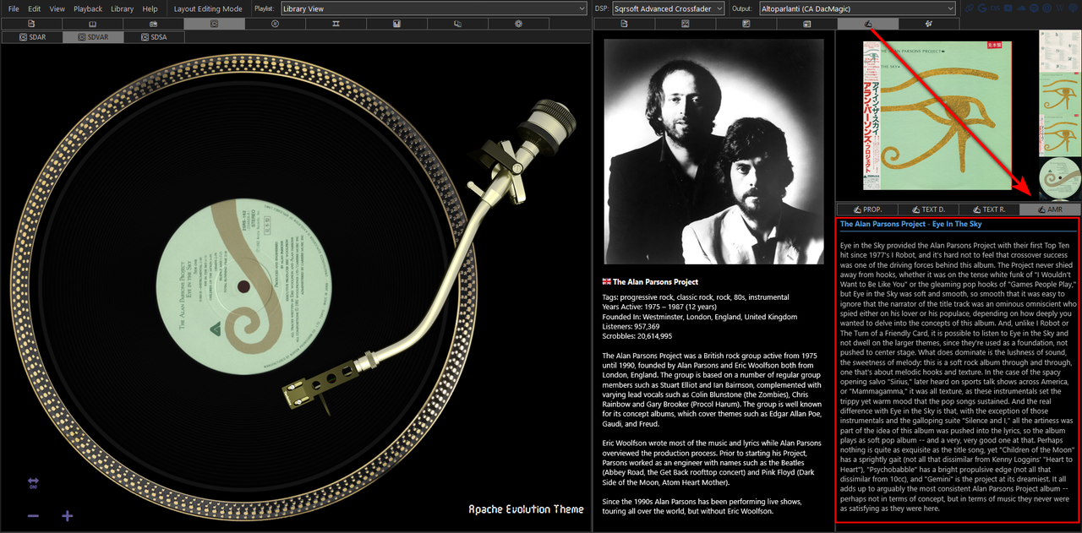The width and height of the screenshot is (1082, 533).
Task: Click the 'Tags: progressive rock, classic rock' line
Action: (x=696, y=297)
